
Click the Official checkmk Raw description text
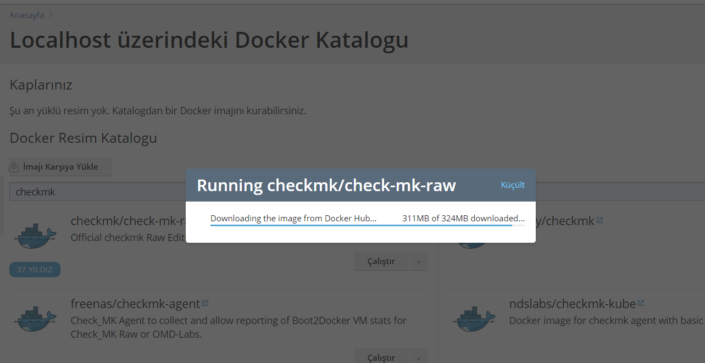pos(128,238)
